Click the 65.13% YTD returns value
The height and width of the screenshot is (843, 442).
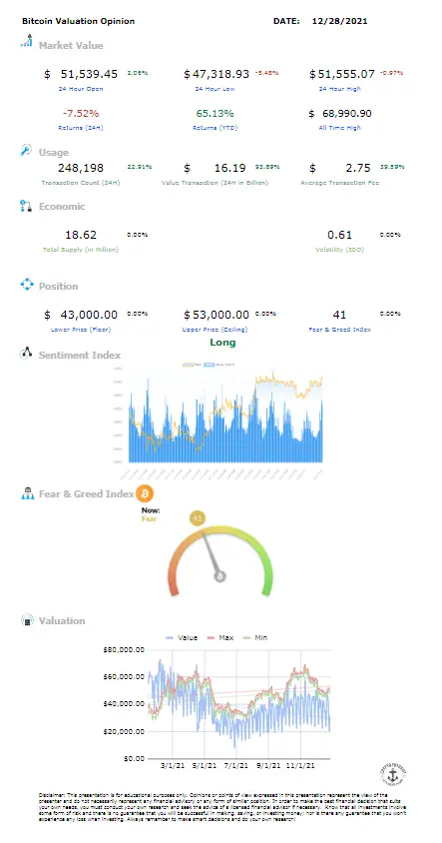pos(215,114)
